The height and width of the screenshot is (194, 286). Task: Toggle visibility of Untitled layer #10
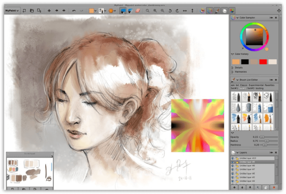coord(233,158)
